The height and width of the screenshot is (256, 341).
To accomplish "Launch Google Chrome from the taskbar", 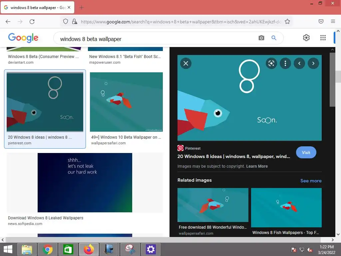I will (x=48, y=249).
